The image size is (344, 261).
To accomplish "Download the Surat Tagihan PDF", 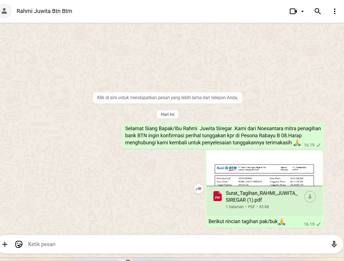I will point(310,197).
